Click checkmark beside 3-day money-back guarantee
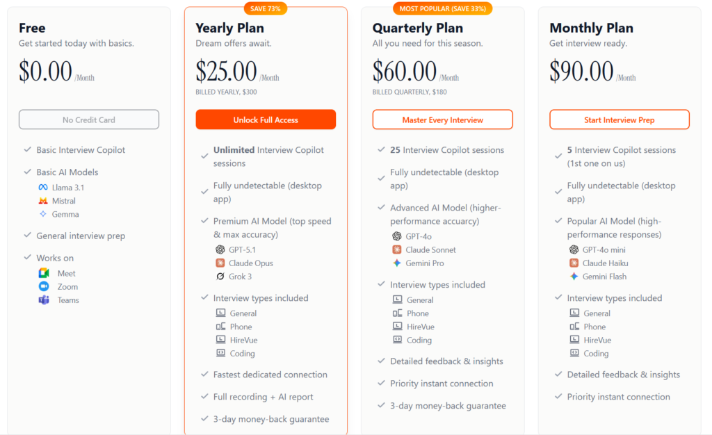This screenshot has height=435, width=712. click(204, 419)
